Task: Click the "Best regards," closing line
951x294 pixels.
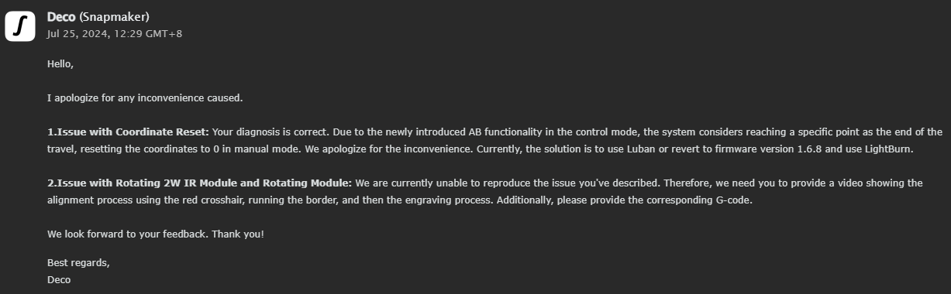Action: coord(78,263)
